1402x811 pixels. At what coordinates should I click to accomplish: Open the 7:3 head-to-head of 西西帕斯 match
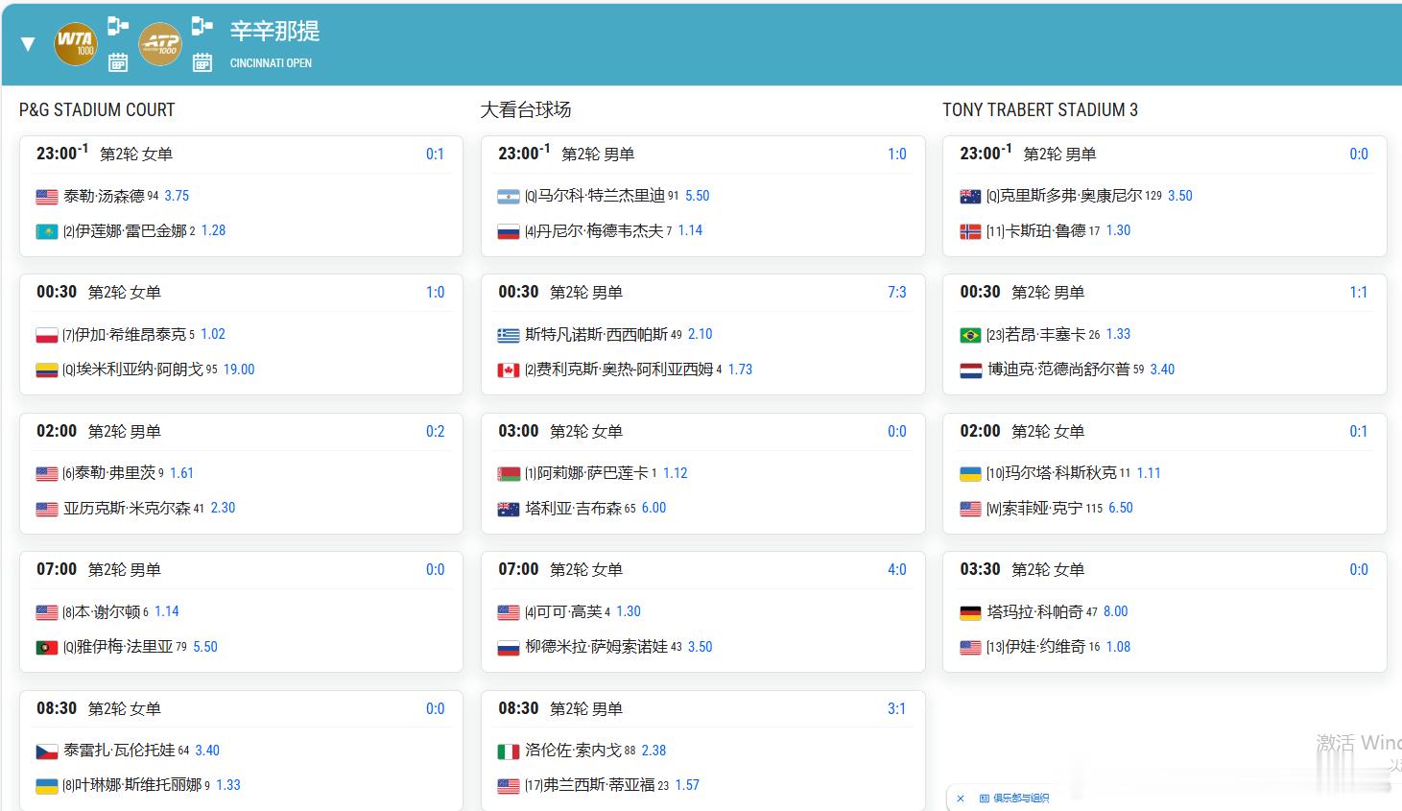(x=896, y=293)
